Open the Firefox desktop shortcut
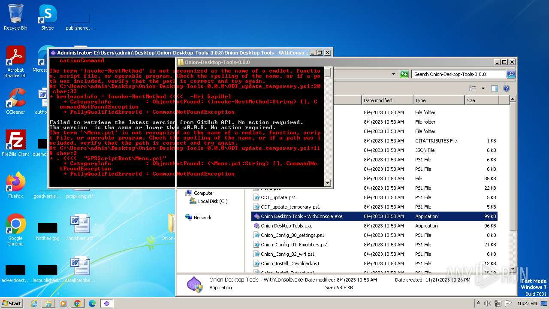Screen dimensions: 549x309 click(15, 185)
